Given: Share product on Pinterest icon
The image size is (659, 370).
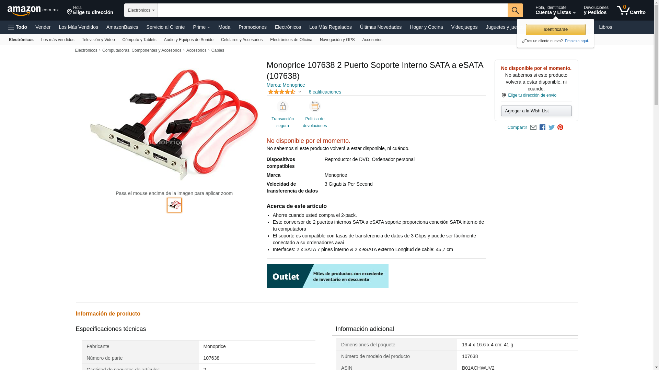Looking at the screenshot, I should click(x=560, y=127).
